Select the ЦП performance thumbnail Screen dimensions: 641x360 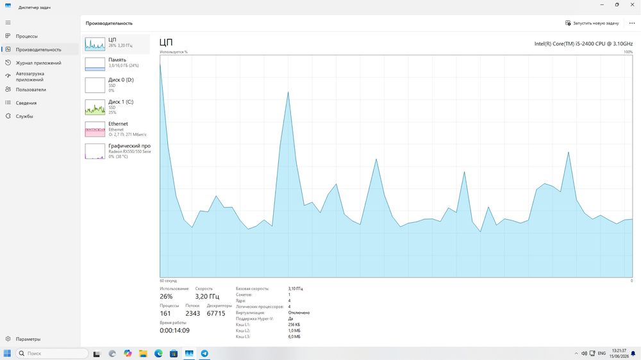click(x=117, y=44)
